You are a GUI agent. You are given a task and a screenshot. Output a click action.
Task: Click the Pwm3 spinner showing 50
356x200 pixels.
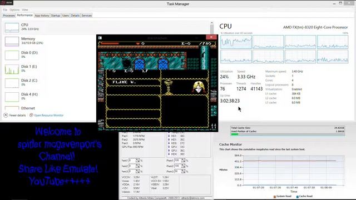point(179,172)
